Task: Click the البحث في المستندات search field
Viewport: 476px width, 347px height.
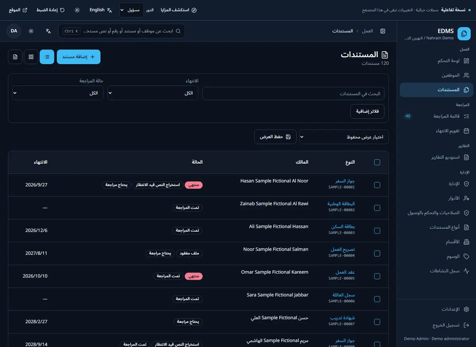Action: 293,94
